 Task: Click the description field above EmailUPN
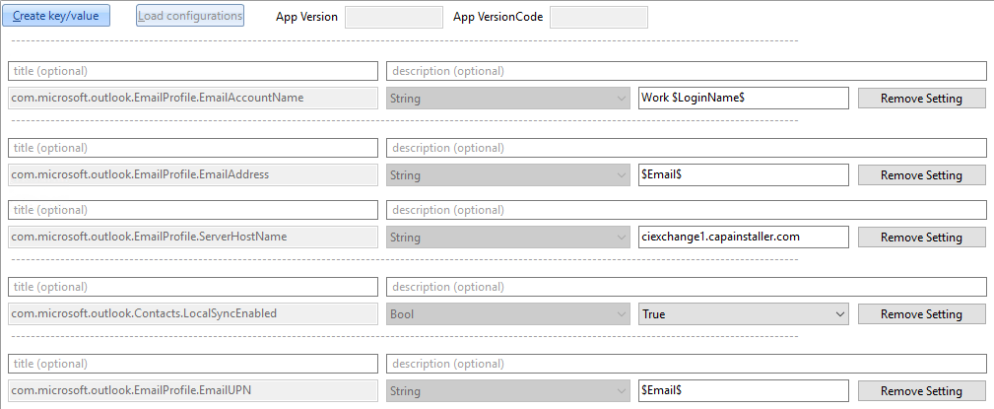(687, 364)
